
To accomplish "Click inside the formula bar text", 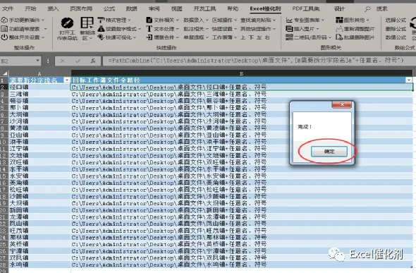I will (x=256, y=61).
